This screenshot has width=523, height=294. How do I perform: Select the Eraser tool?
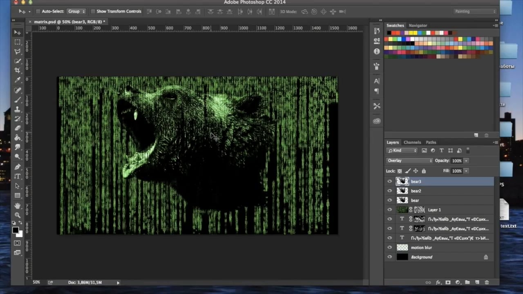[x=17, y=128]
